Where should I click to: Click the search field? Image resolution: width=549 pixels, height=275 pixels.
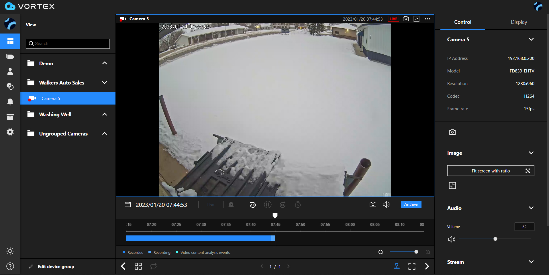pyautogui.click(x=68, y=44)
